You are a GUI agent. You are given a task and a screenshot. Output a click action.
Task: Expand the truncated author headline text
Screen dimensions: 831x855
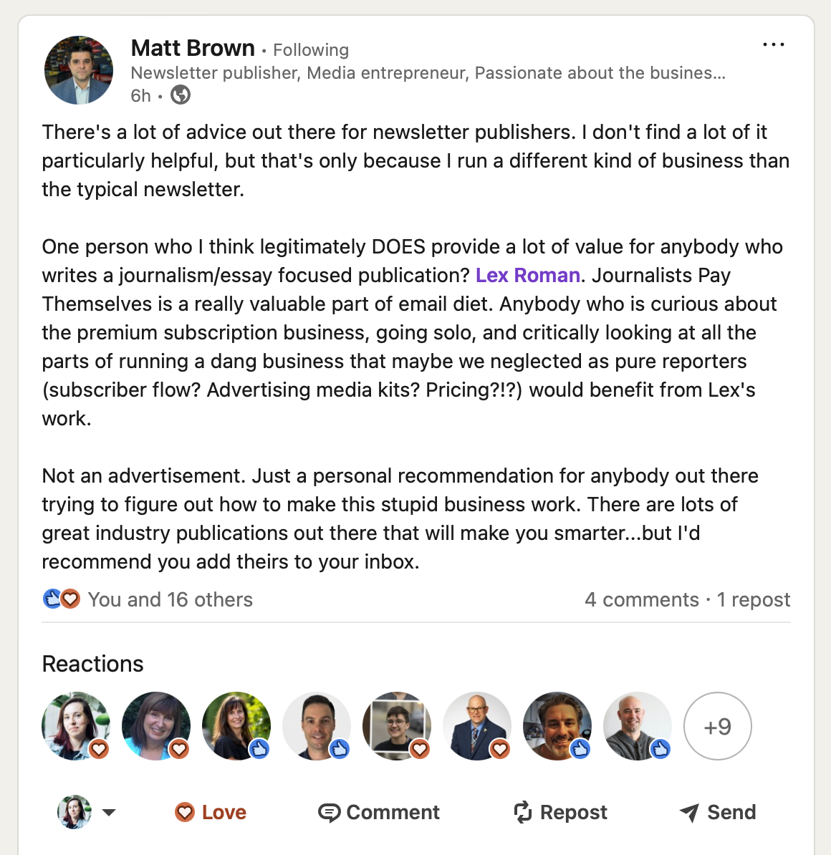click(x=428, y=73)
